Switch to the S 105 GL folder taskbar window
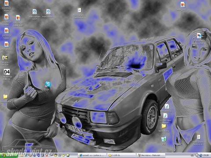211x158 pixels. click(122, 155)
